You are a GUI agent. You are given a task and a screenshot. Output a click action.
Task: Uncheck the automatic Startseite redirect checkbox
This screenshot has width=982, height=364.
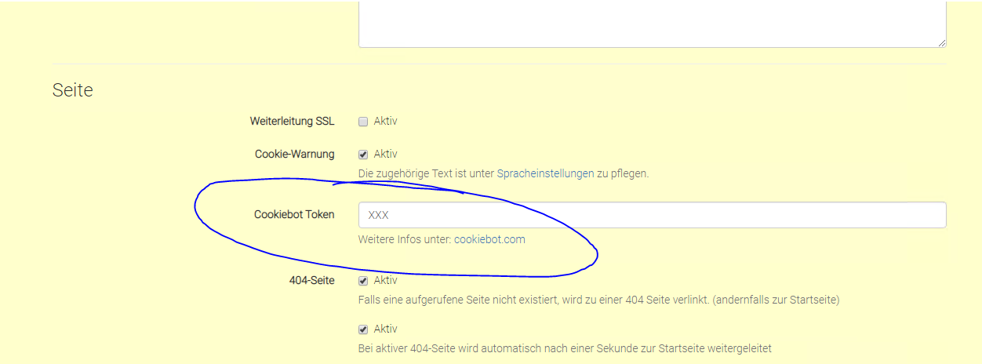click(x=363, y=329)
